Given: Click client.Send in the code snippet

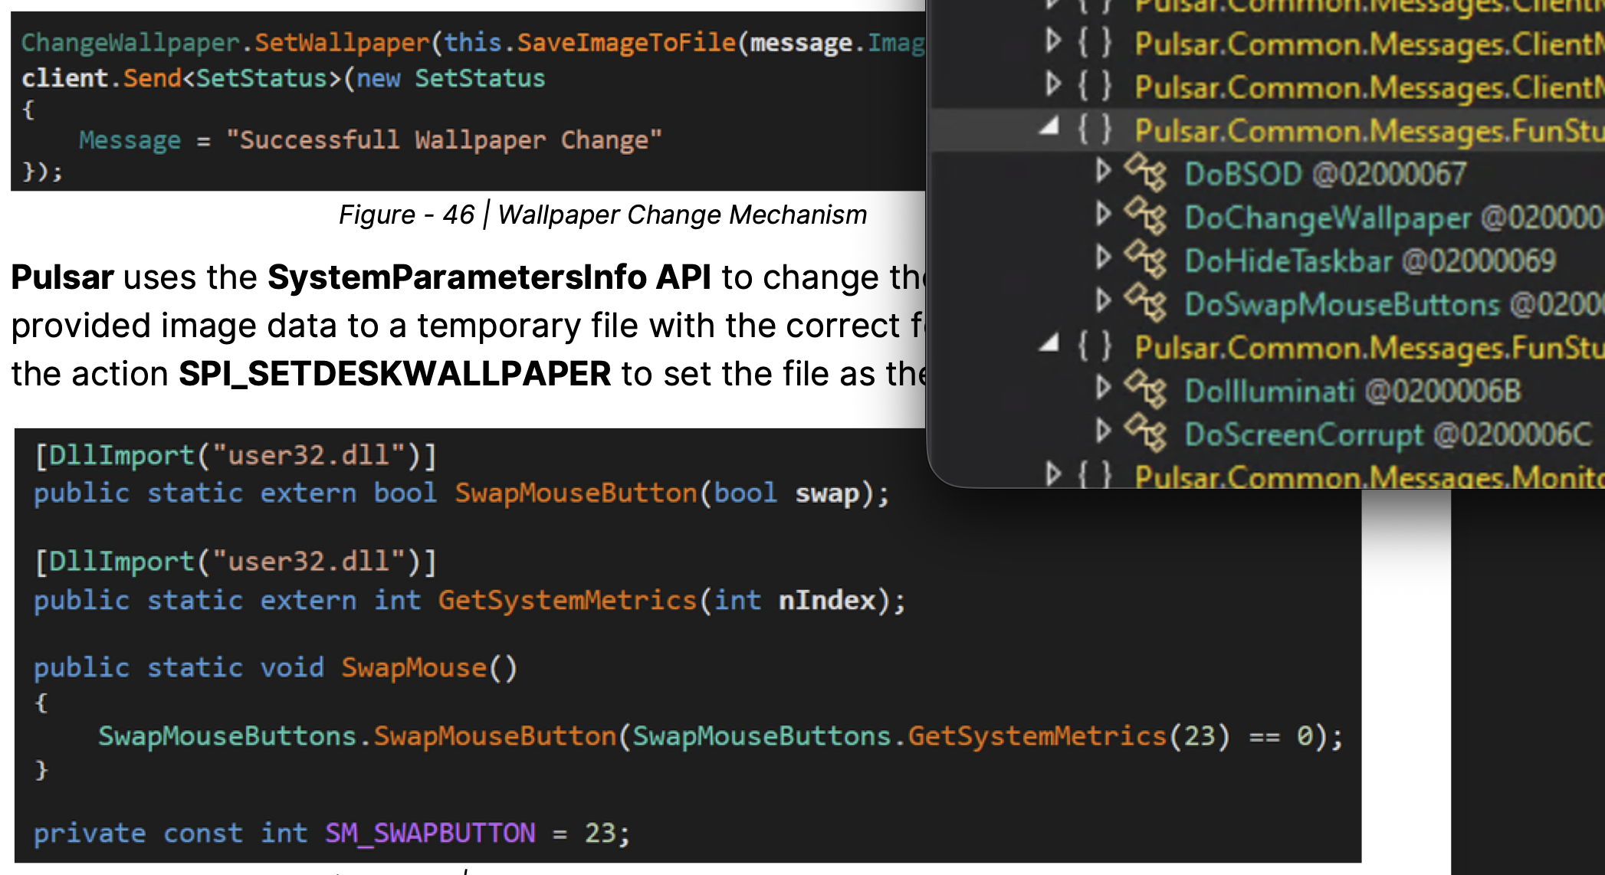Looking at the screenshot, I should (102, 78).
